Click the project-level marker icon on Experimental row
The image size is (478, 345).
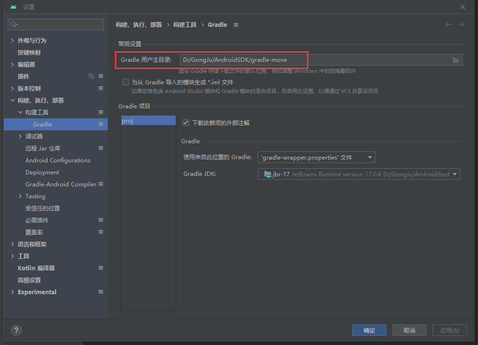101,292
